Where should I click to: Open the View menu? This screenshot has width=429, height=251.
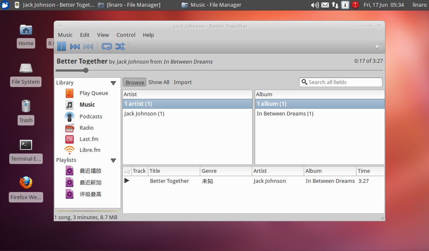[103, 35]
